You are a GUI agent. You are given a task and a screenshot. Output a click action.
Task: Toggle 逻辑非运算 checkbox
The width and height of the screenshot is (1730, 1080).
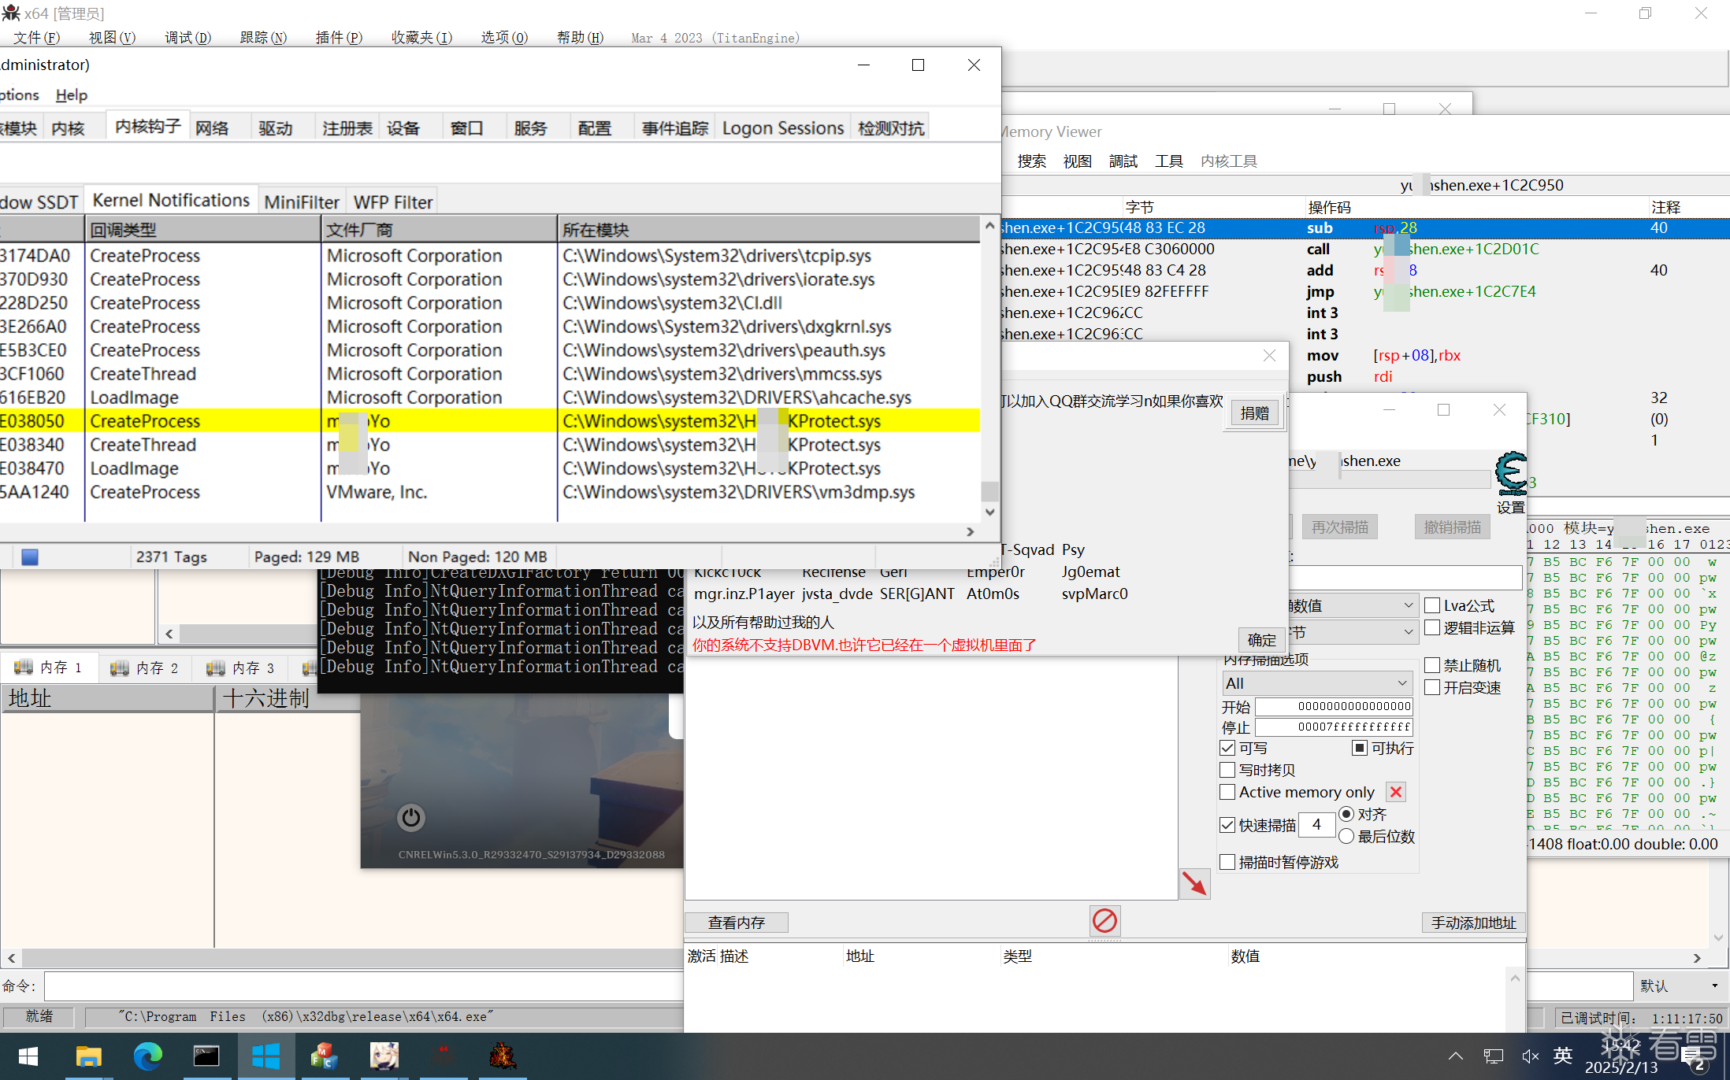point(1432,627)
